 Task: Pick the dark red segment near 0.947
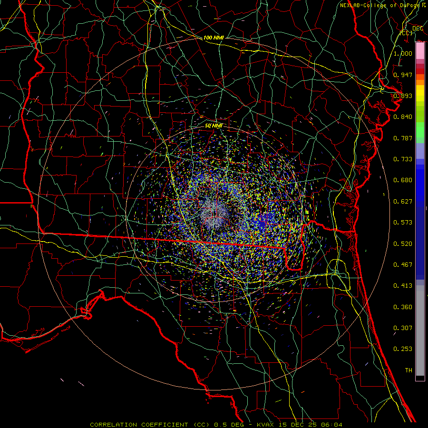(420, 71)
